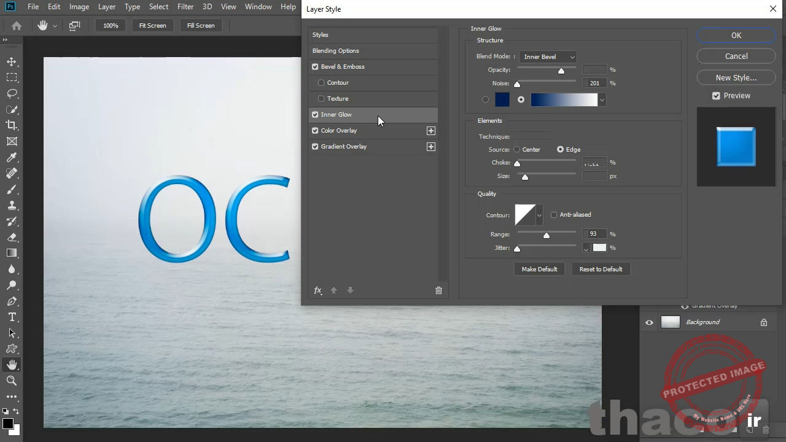Select the Custom Shape tool

pyautogui.click(x=12, y=349)
